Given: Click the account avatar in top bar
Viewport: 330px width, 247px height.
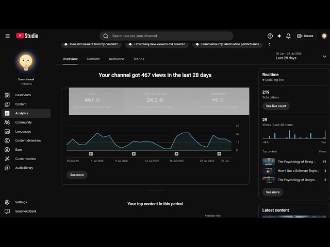Looking at the screenshot, I should [x=324, y=36].
